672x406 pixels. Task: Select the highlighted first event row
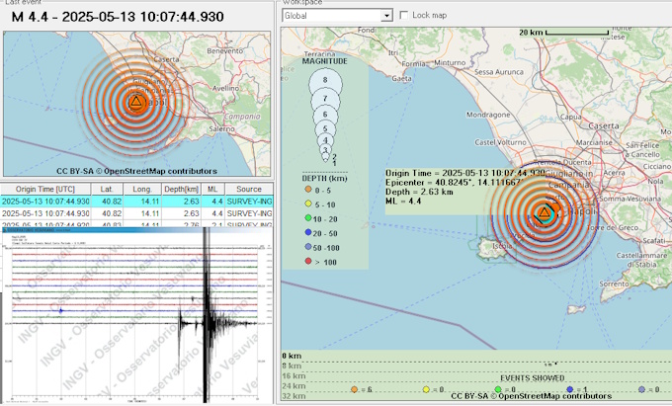tap(99, 201)
